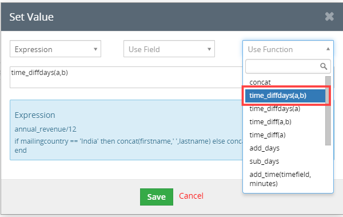Choose add_time(timefield, minutes) option
This screenshot has height=217, width=343.
285,179
